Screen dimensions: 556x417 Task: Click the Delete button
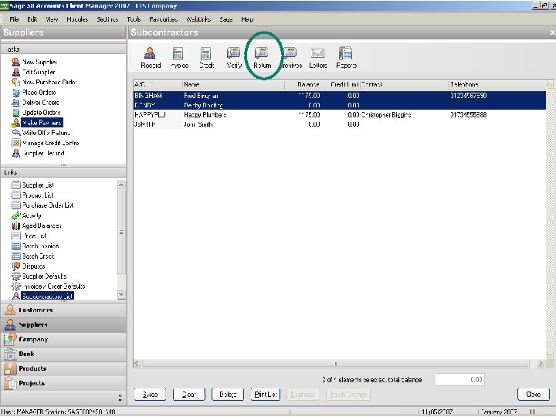(228, 395)
